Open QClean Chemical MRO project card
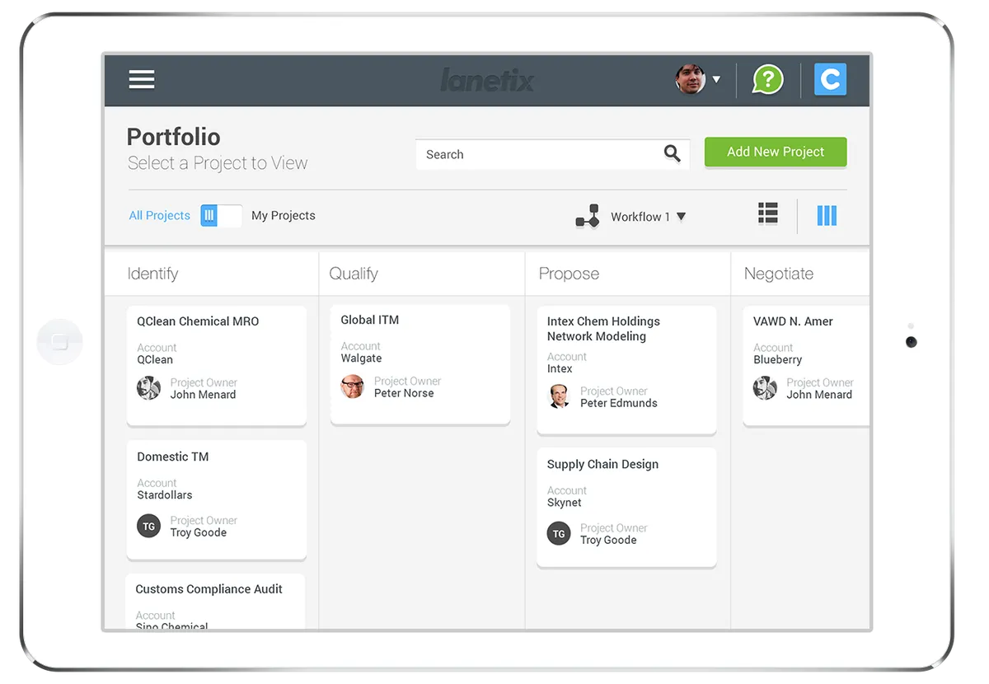The height and width of the screenshot is (684, 989). tap(217, 366)
